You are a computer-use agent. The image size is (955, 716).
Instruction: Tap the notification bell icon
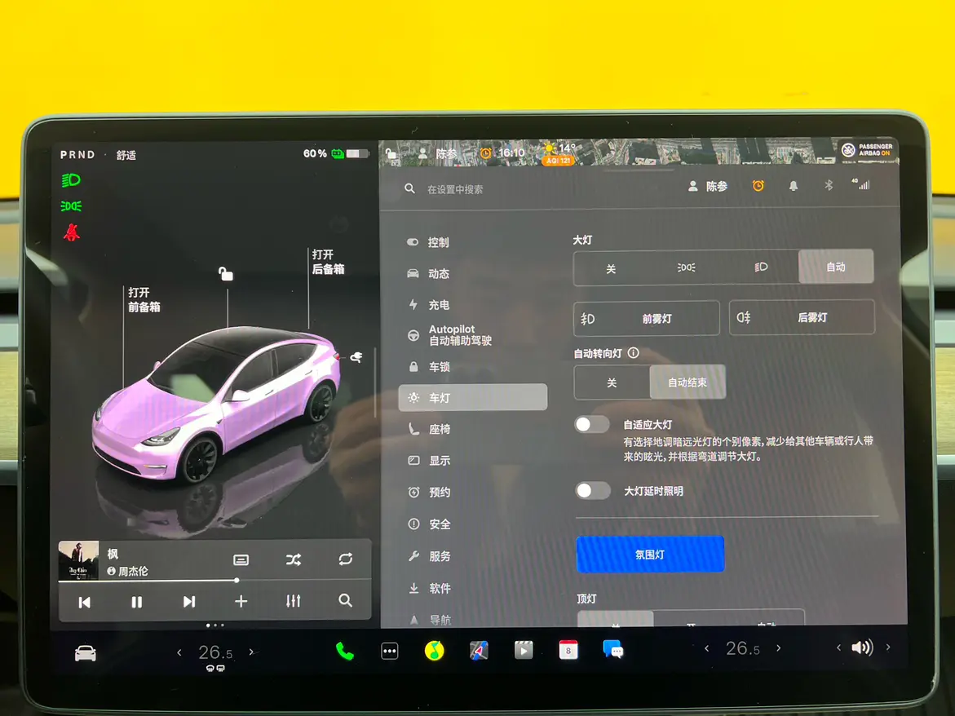click(793, 186)
